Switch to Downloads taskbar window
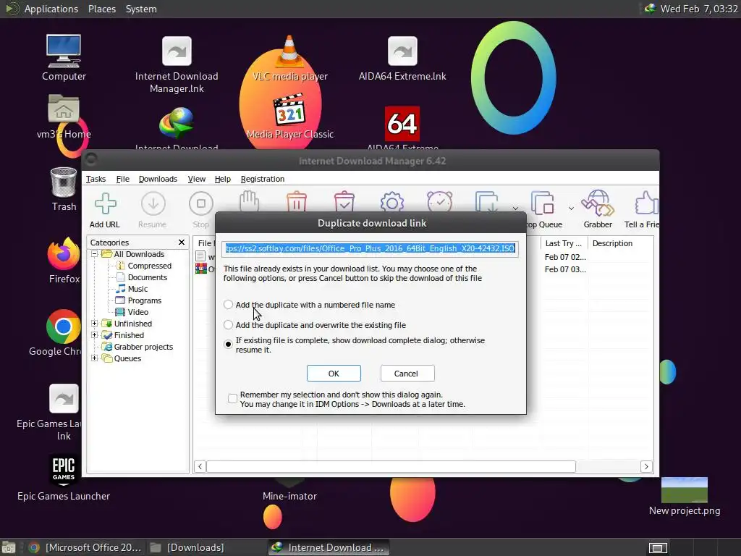The width and height of the screenshot is (741, 556). [187, 547]
